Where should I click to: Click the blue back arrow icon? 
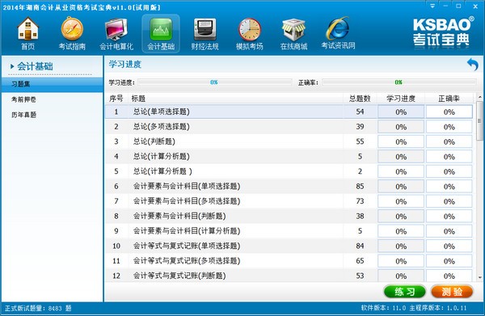pyautogui.click(x=473, y=65)
